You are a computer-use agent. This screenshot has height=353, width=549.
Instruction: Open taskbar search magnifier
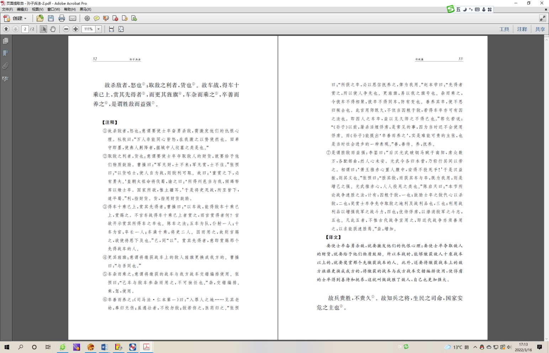[21, 347]
